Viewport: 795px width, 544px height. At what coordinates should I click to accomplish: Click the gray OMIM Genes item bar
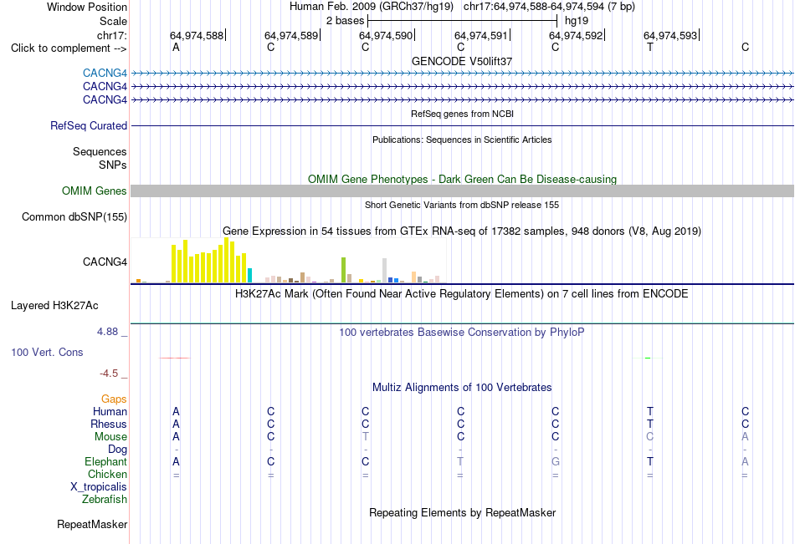(462, 191)
